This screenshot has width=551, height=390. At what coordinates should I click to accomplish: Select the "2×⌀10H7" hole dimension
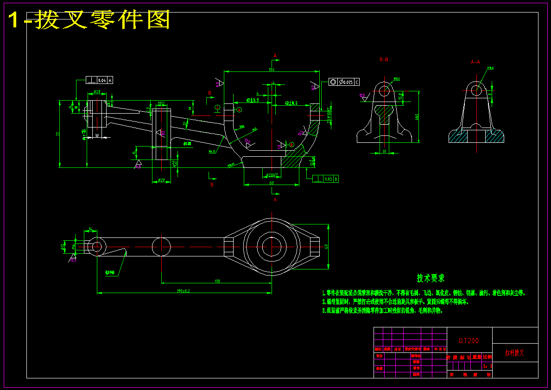click(329, 115)
